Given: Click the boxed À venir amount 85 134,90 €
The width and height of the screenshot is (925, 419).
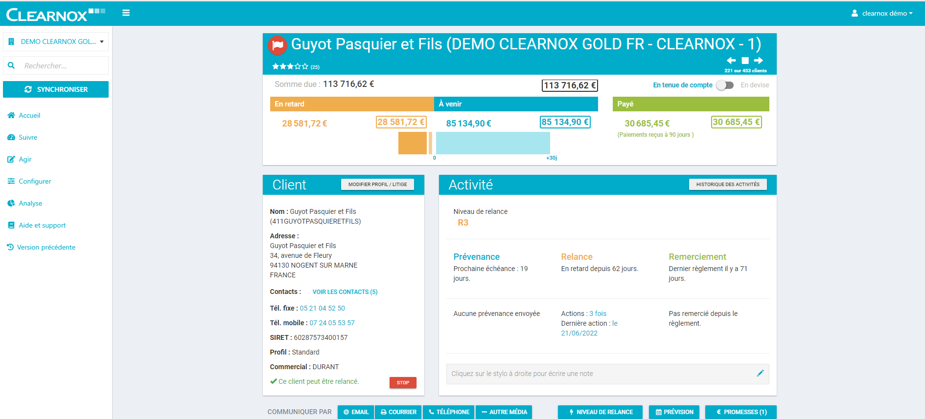Looking at the screenshot, I should [565, 122].
